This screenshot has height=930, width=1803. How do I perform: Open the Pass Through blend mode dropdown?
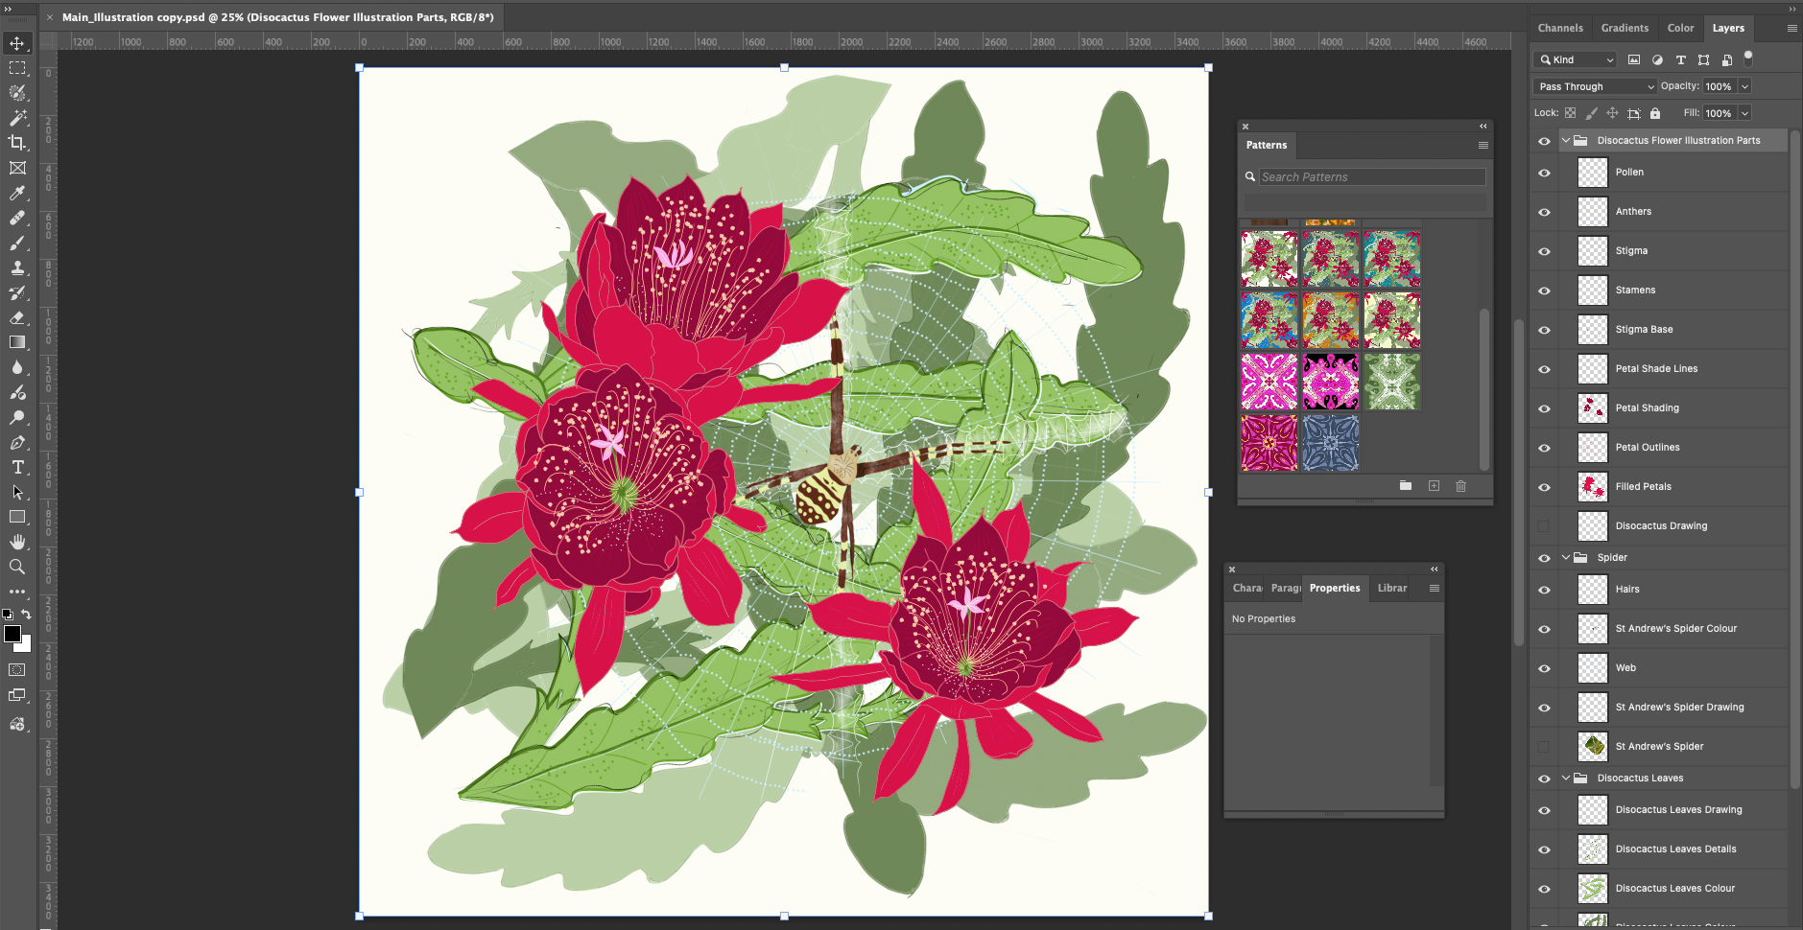coord(1594,86)
